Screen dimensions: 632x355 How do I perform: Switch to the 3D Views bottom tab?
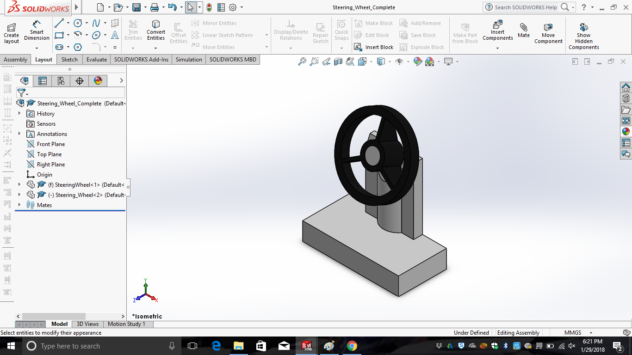point(87,324)
